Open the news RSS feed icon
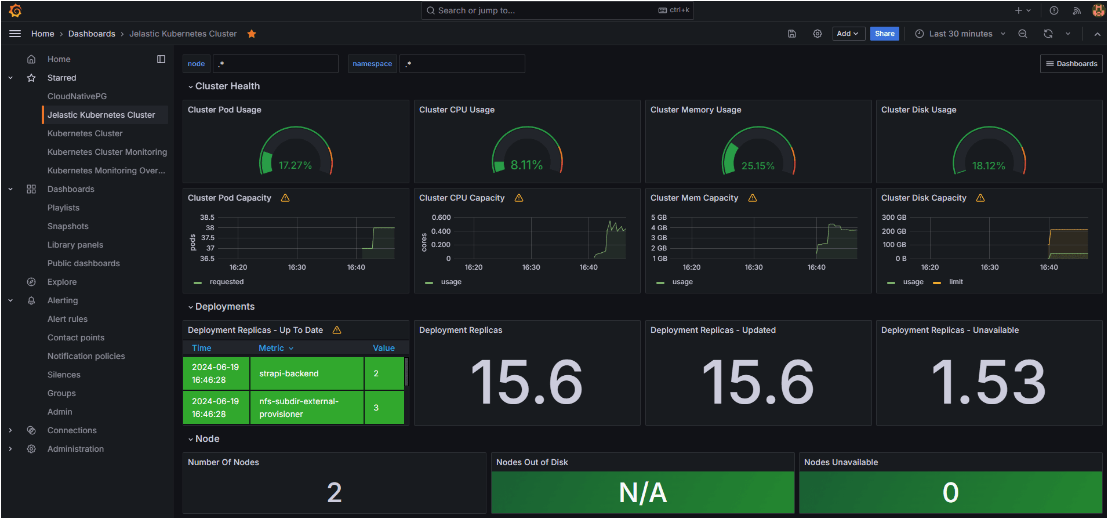 pyautogui.click(x=1077, y=10)
